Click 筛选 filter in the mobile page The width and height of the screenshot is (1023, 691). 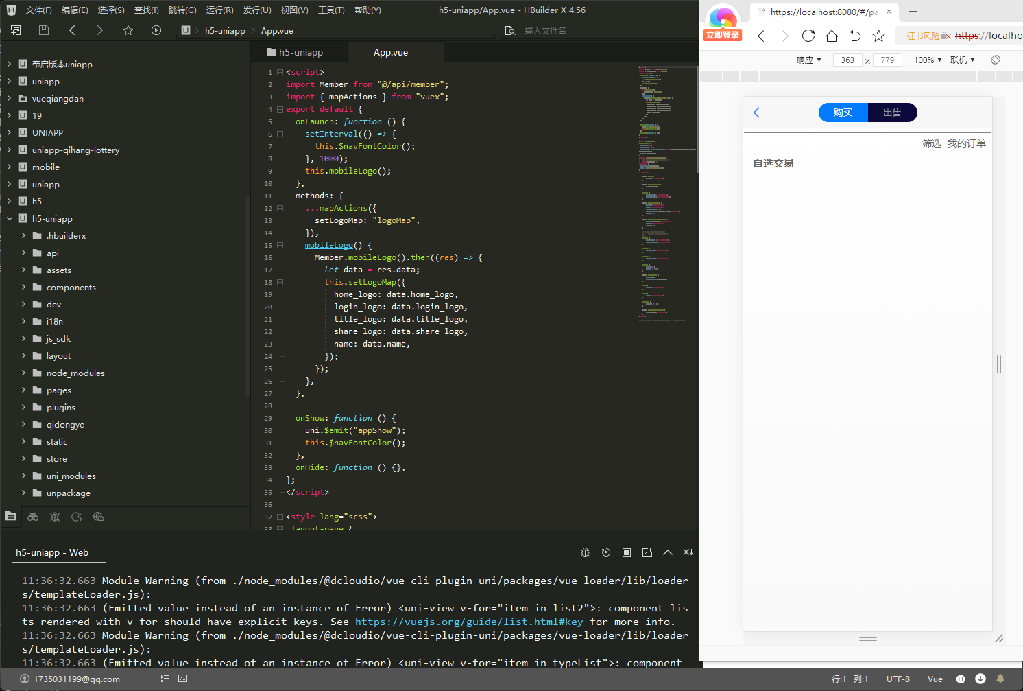[932, 143]
